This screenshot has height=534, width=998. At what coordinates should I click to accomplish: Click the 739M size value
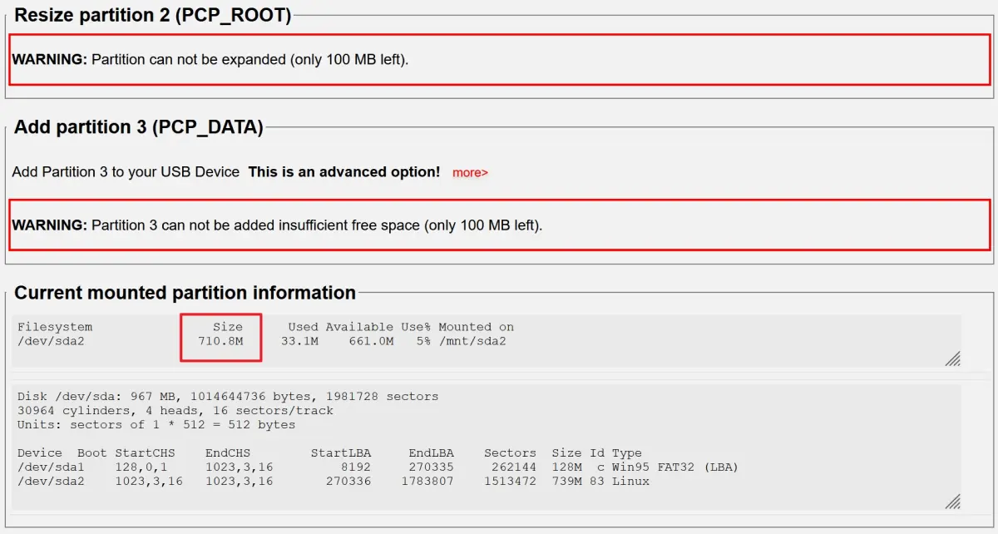click(566, 482)
